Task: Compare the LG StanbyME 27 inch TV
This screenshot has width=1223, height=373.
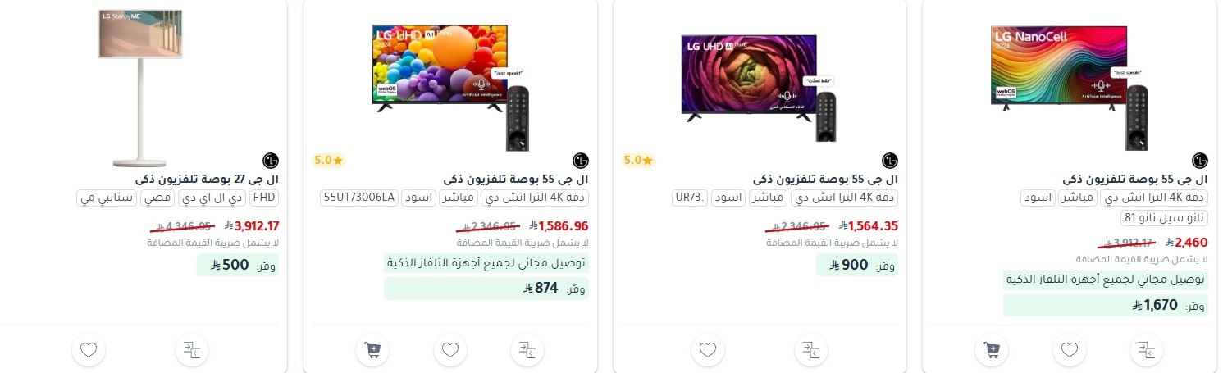Action: pyautogui.click(x=192, y=350)
